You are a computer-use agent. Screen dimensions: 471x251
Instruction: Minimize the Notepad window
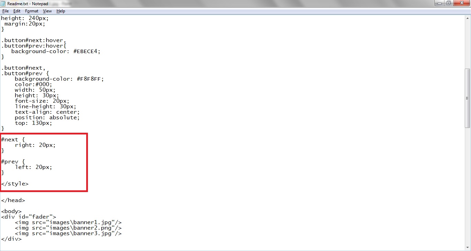439,3
